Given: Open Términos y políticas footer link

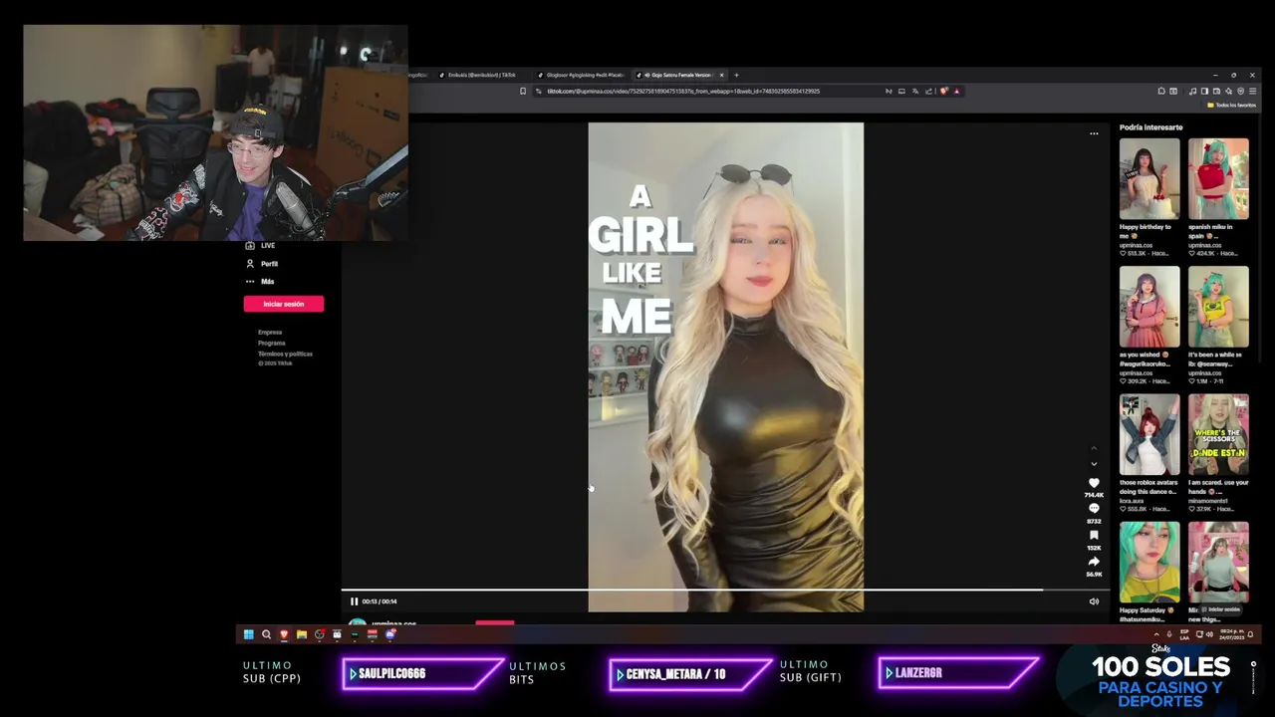Looking at the screenshot, I should [x=286, y=354].
